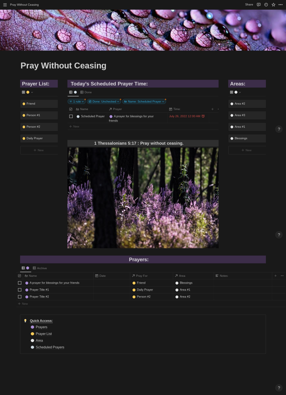Click the 1 Thessalonians 5:17 verse heading
This screenshot has height=395, width=286.
[x=139, y=143]
